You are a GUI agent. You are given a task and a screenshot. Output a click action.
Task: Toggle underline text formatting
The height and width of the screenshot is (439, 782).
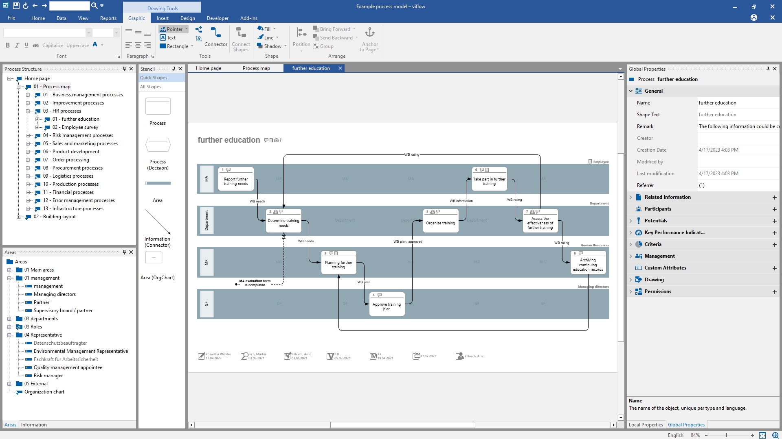26,45
